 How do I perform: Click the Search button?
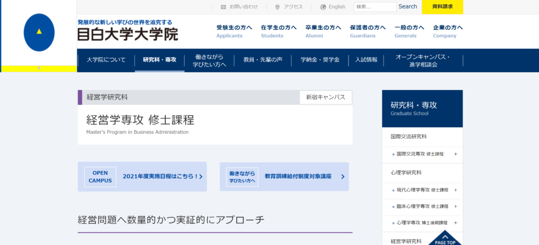407,7
